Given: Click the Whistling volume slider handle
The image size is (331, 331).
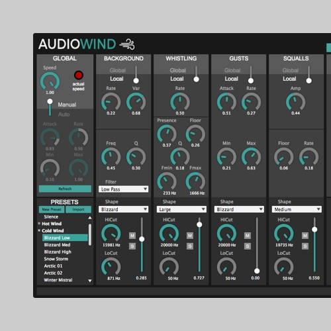Looking at the screenshot, I should pyautogui.click(x=199, y=224).
